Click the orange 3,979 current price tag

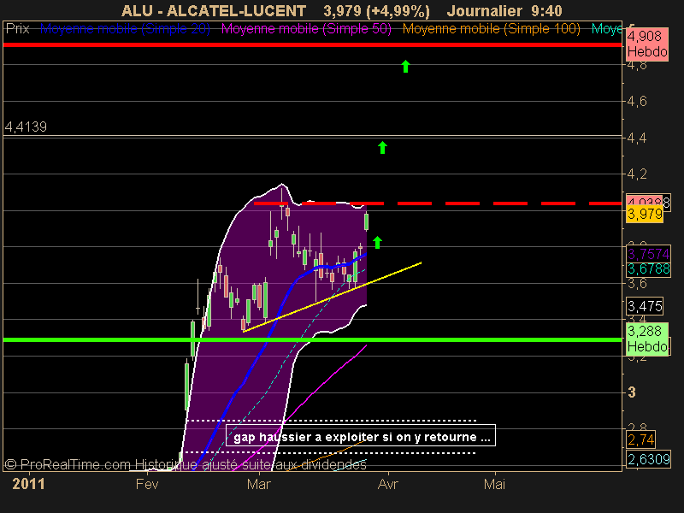coord(645,215)
